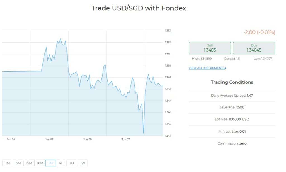This screenshot has height=172, width=286.
Task: Switch chart to 5M interval
Action: pos(18,163)
